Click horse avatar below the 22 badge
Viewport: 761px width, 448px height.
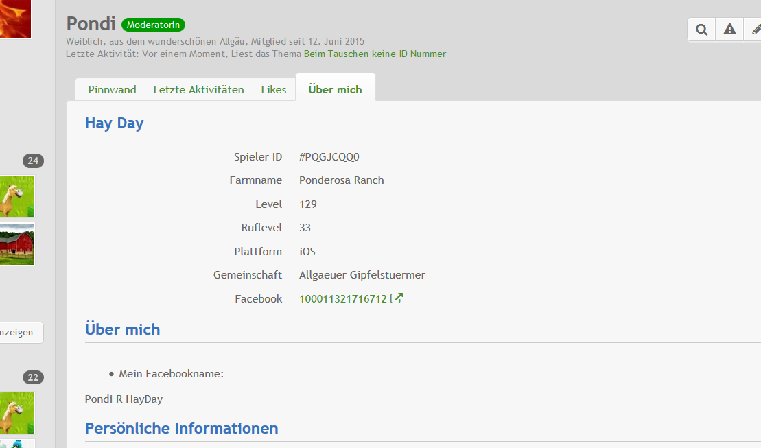point(16,412)
